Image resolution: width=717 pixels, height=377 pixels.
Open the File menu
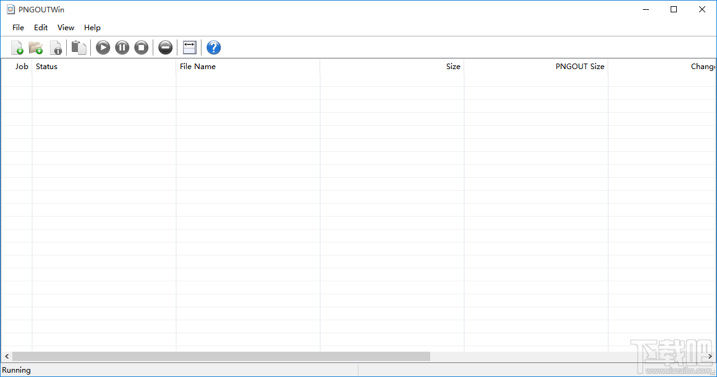pyautogui.click(x=19, y=28)
